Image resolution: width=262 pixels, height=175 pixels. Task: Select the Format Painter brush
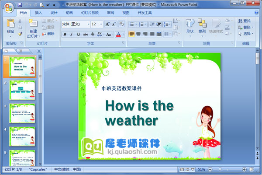click(x=20, y=34)
